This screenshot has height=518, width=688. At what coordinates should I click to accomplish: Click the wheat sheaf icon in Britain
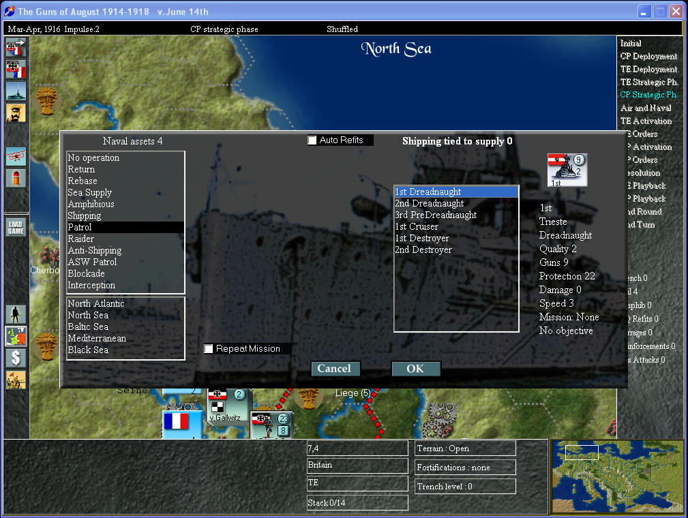pyautogui.click(x=47, y=100)
